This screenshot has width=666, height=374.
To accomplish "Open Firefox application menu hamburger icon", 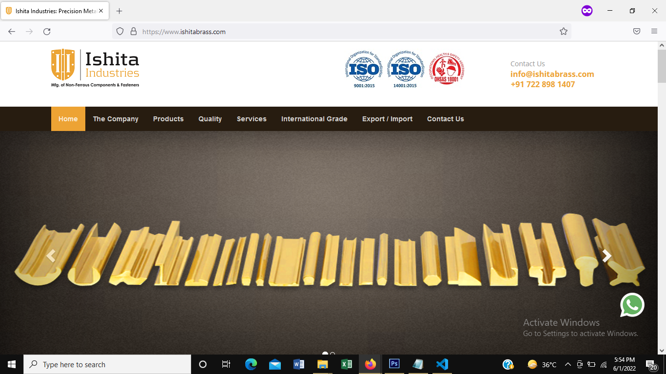I will coord(654,32).
